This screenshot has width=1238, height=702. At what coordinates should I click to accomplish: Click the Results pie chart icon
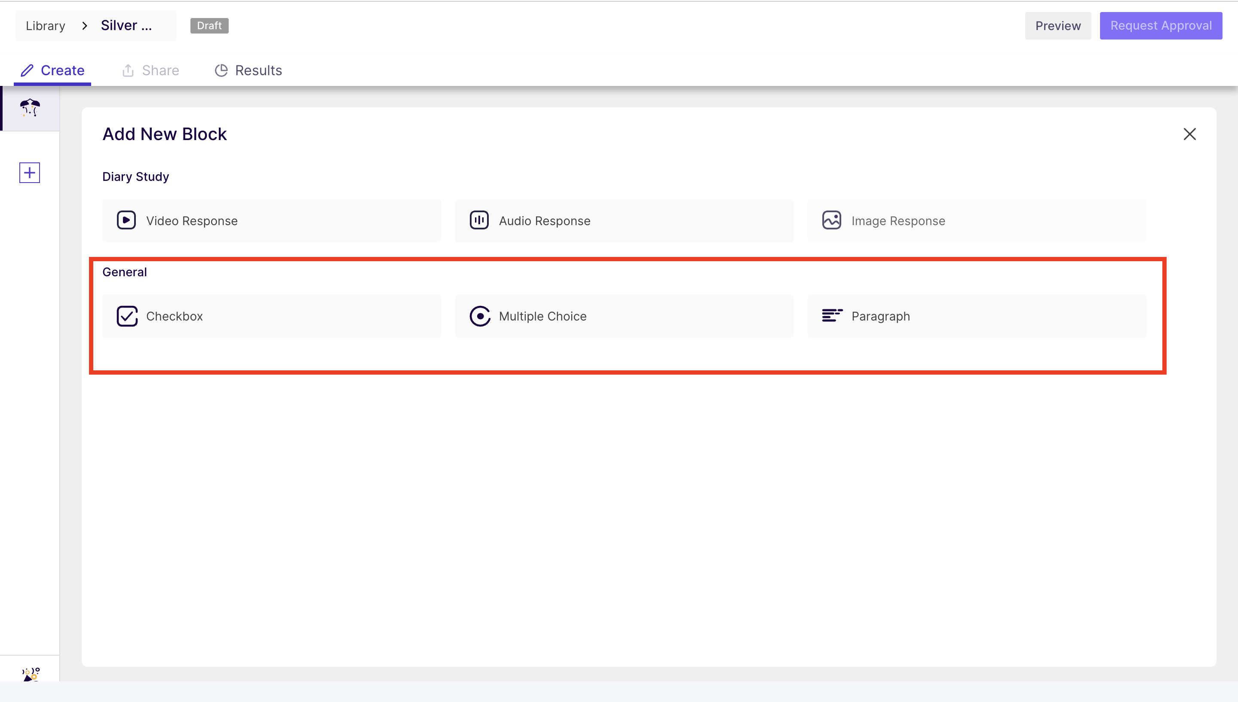[x=221, y=70]
